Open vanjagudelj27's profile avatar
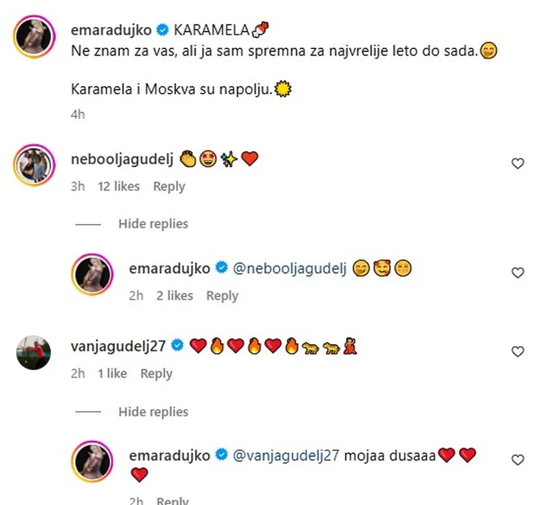Image resolution: width=536 pixels, height=505 pixels. point(34,353)
